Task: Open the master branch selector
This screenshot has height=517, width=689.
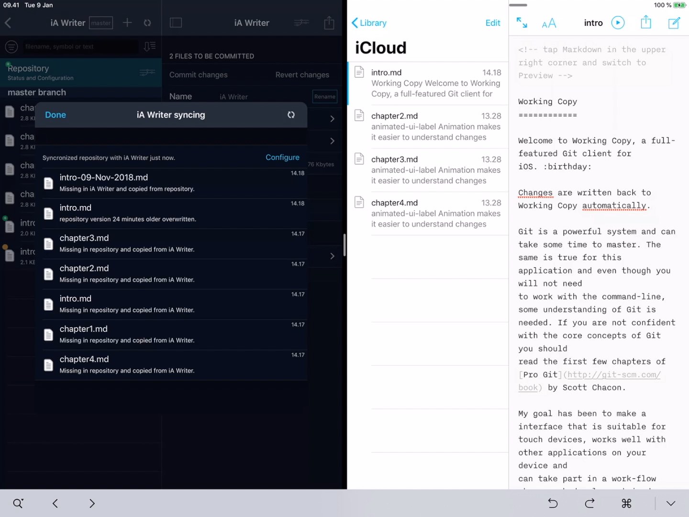Action: pos(101,23)
